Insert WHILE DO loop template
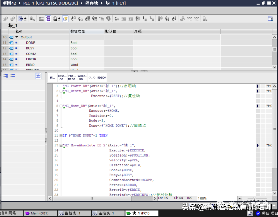 coord(82,77)
